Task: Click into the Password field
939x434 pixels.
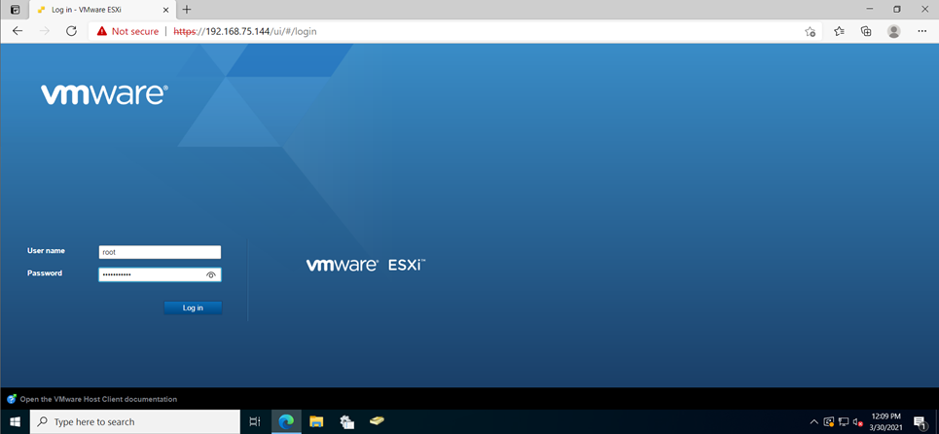Action: point(160,274)
